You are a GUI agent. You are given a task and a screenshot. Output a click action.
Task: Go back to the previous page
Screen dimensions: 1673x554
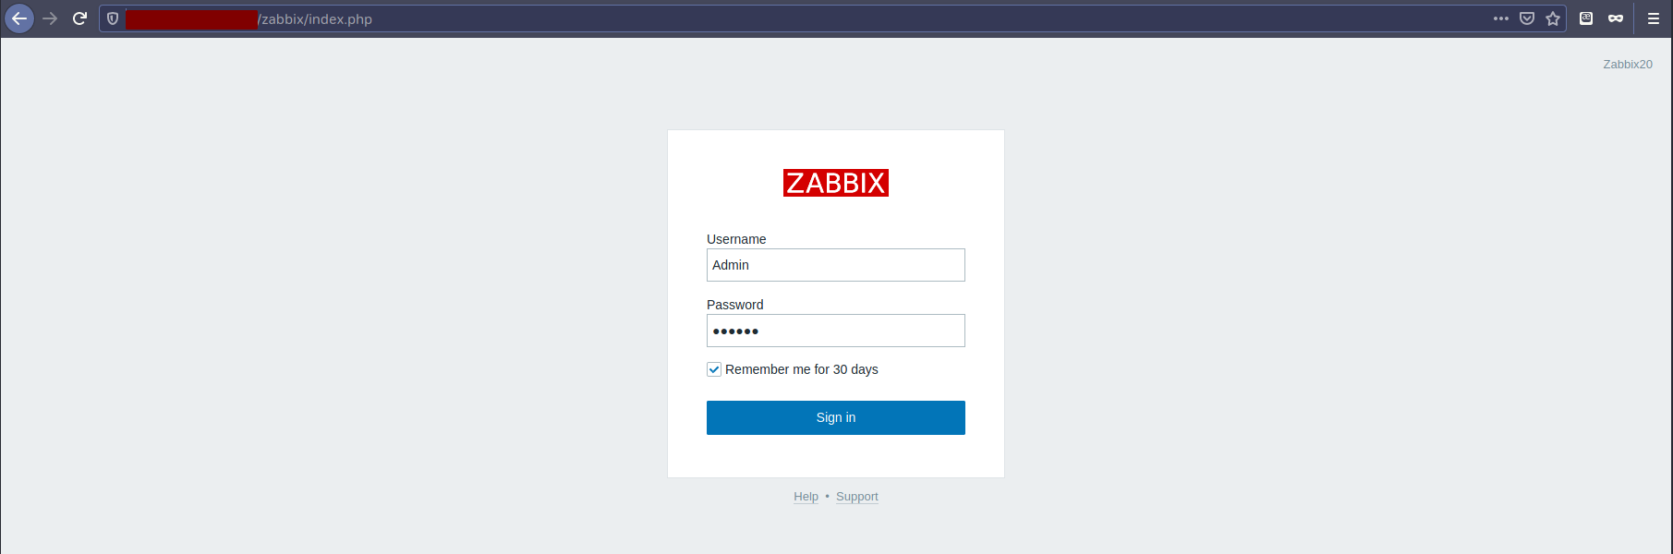coord(19,18)
